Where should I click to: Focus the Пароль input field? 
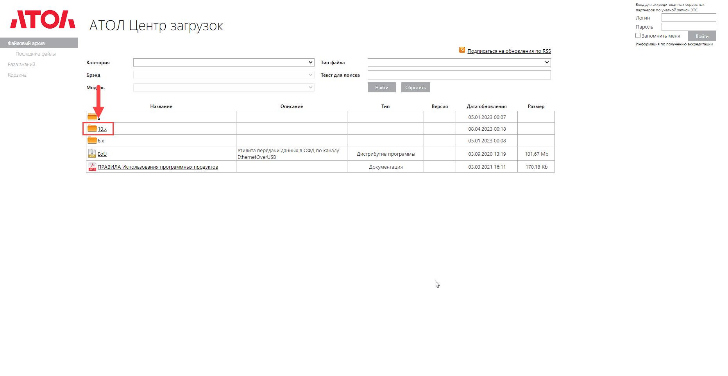click(689, 27)
